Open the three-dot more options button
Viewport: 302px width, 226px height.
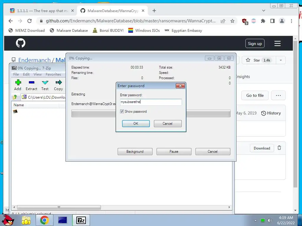(x=278, y=96)
